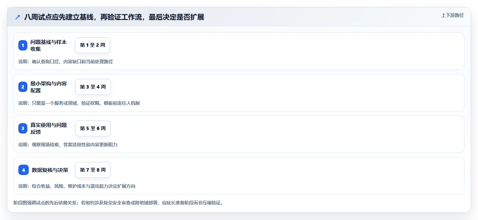
Task: Select the 第 1 至 2 周 pill
Action: tap(92, 45)
